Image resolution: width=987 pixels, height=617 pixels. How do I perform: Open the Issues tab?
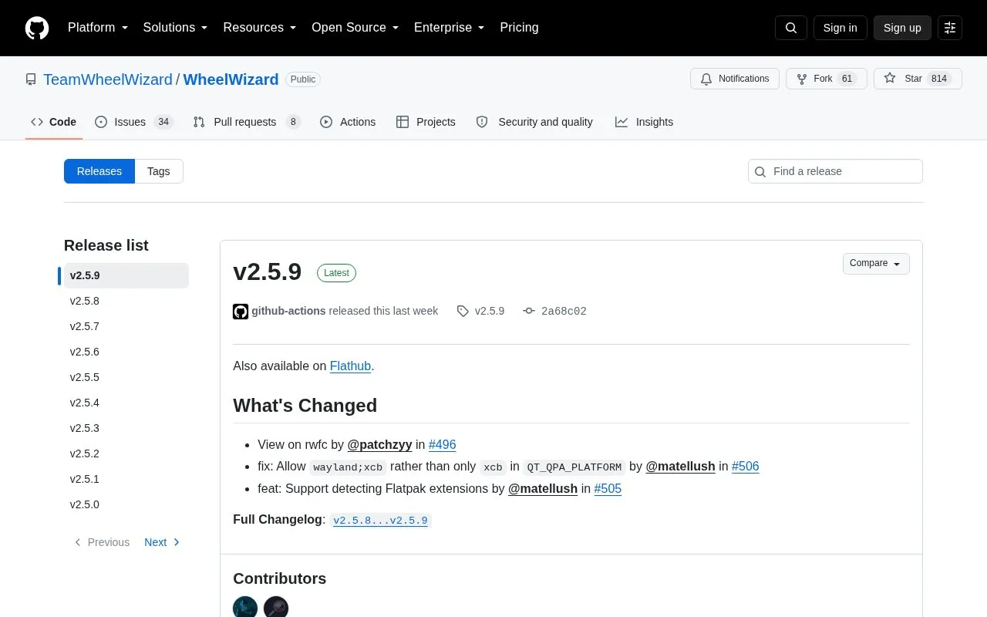[x=134, y=122]
